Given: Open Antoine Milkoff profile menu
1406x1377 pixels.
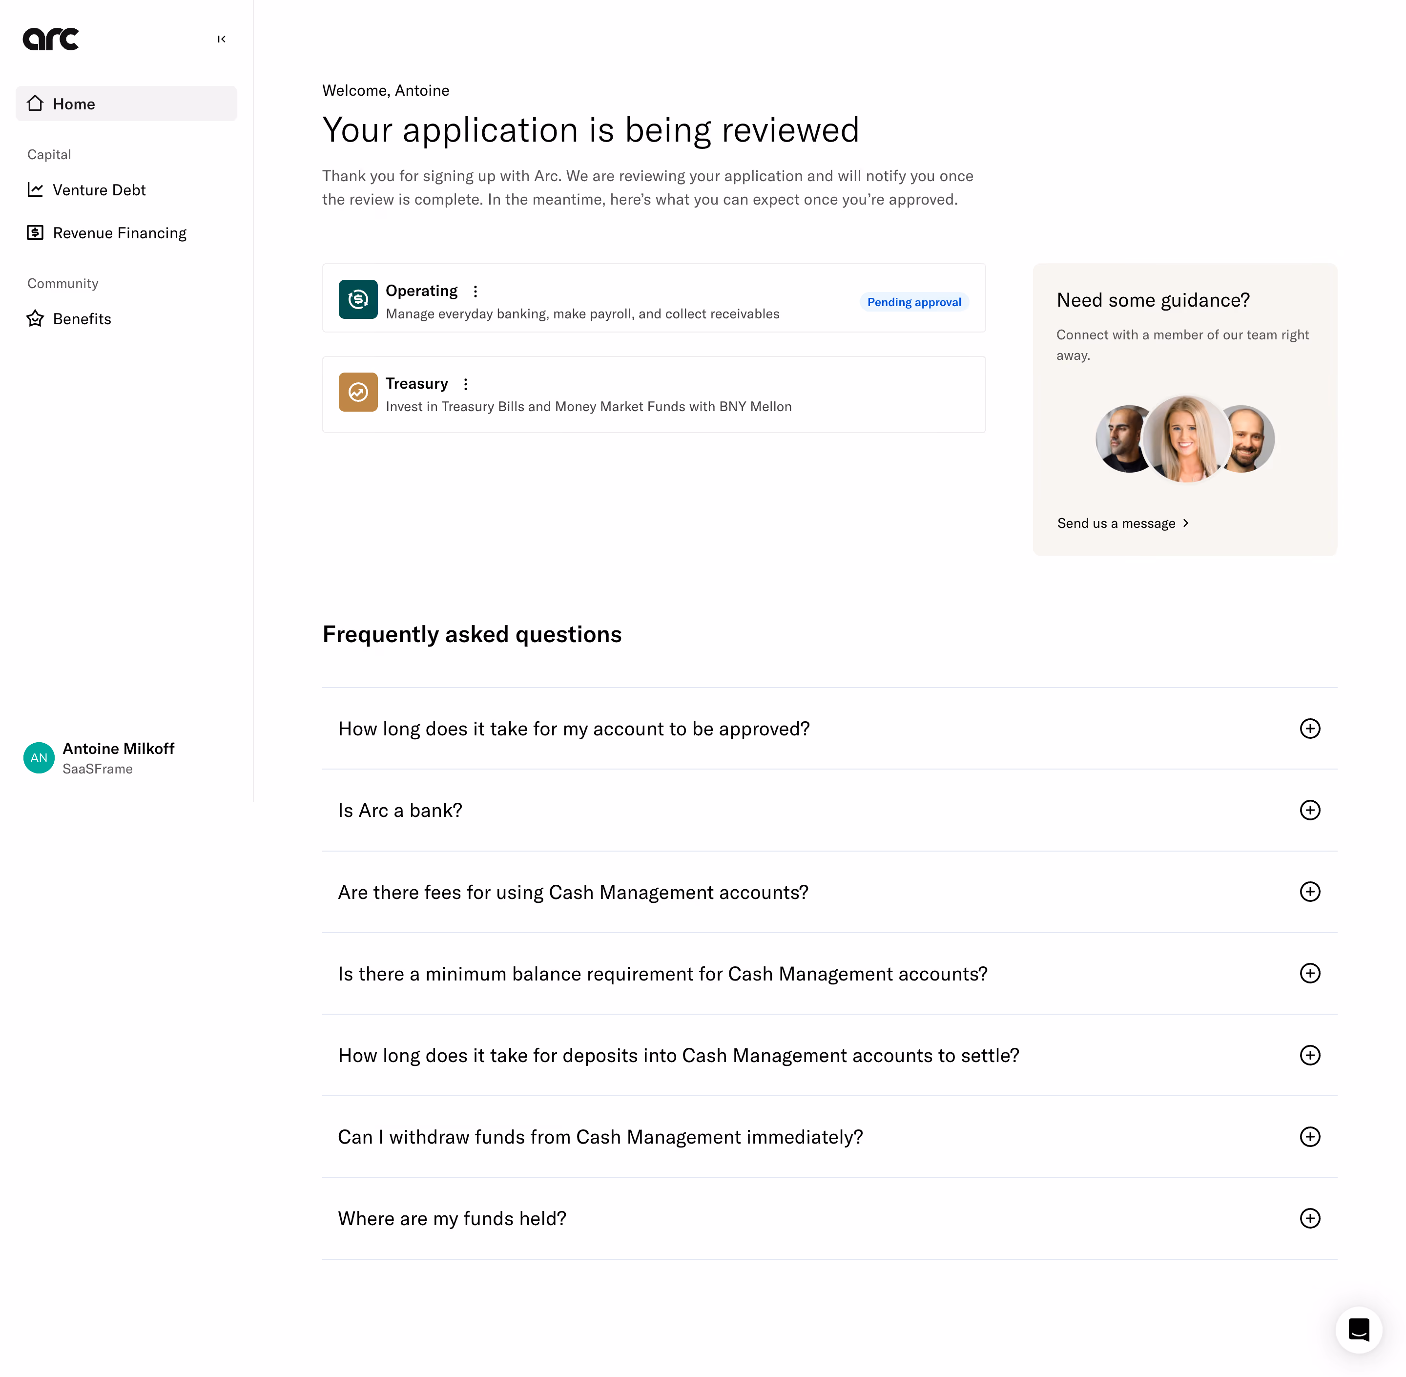Looking at the screenshot, I should point(99,757).
